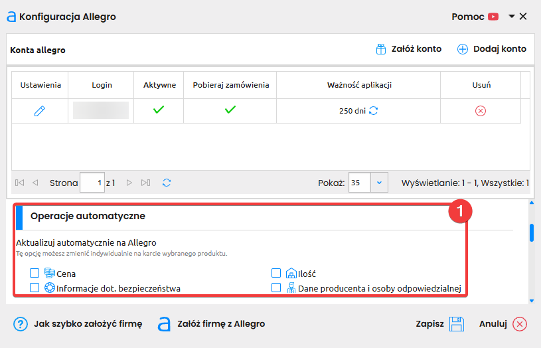Go to first page of accounts

tap(20, 183)
